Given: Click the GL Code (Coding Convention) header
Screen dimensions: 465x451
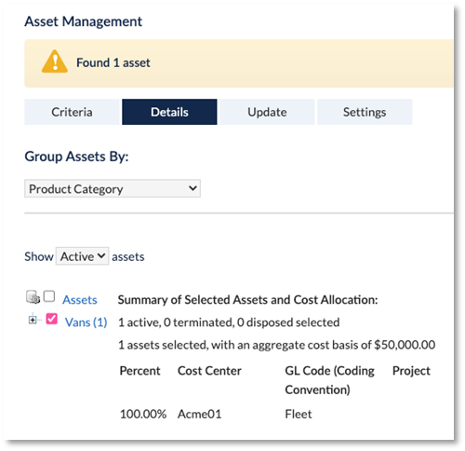Looking at the screenshot, I should [329, 380].
